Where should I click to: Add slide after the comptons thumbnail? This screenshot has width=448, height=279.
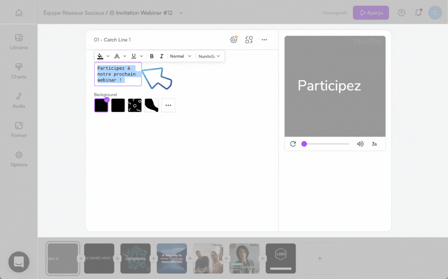154,259
